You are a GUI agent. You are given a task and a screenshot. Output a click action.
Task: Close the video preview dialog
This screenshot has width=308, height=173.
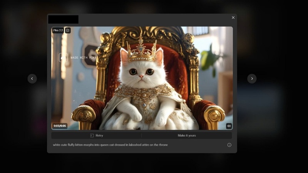233,18
